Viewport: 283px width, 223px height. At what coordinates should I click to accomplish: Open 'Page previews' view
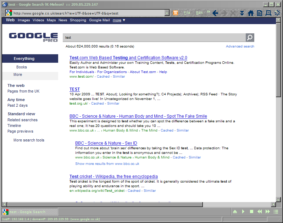21,131
